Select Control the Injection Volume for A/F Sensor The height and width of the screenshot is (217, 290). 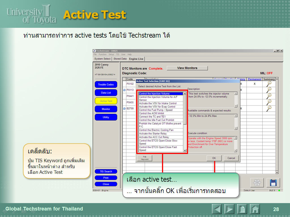(161, 99)
